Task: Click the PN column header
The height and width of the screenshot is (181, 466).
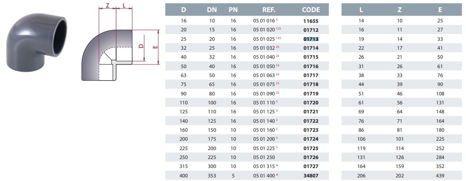Action: coord(233,9)
